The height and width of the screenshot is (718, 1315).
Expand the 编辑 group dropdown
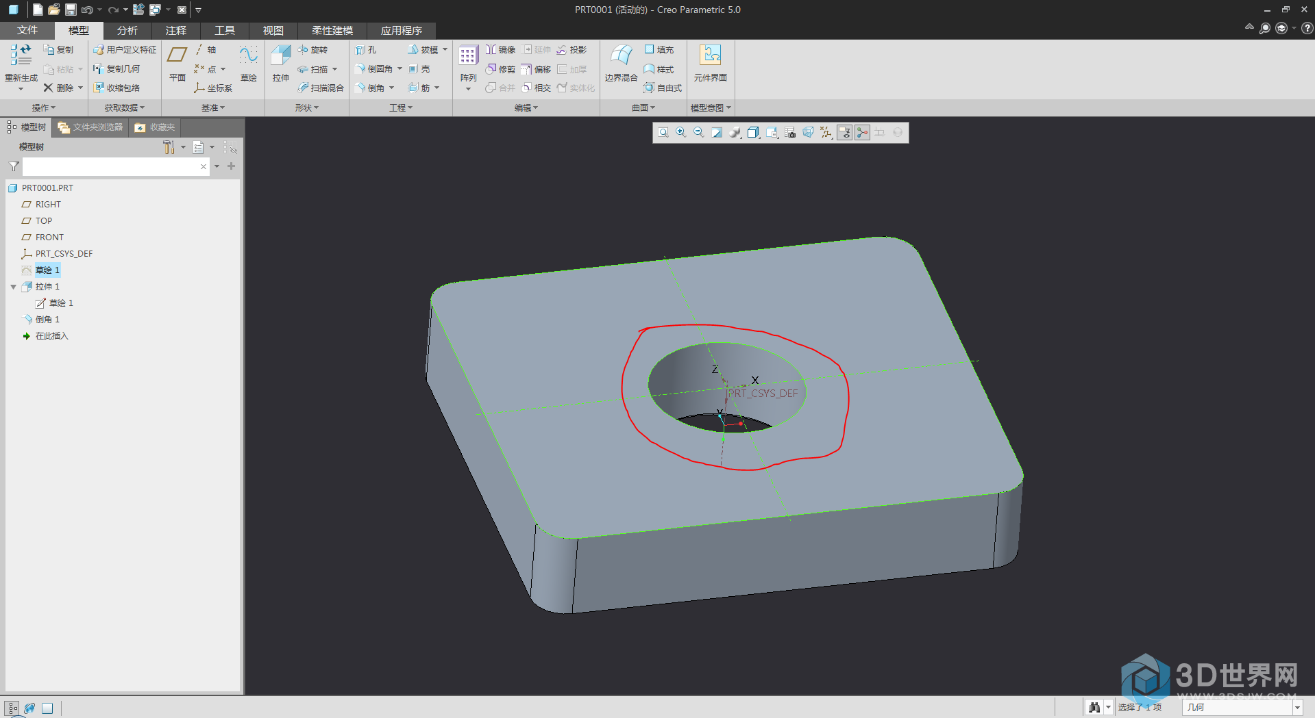(x=526, y=107)
